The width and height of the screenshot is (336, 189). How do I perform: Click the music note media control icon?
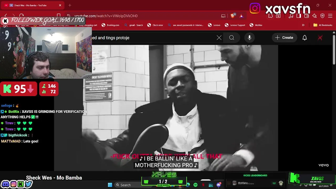[x=291, y=16]
